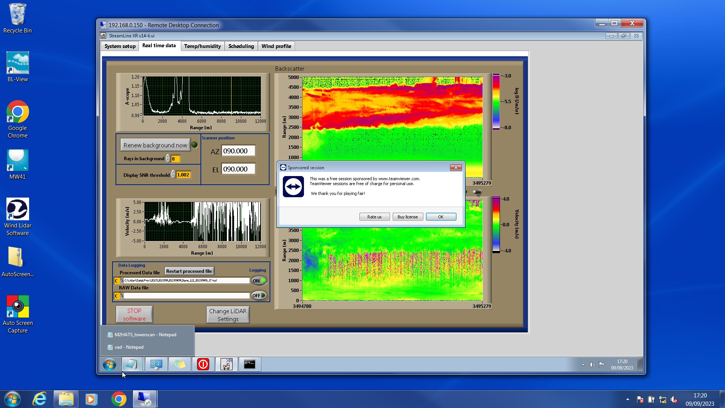This screenshot has height=408, width=725.
Task: Click remote Windows Start orb
Action: [x=110, y=365]
